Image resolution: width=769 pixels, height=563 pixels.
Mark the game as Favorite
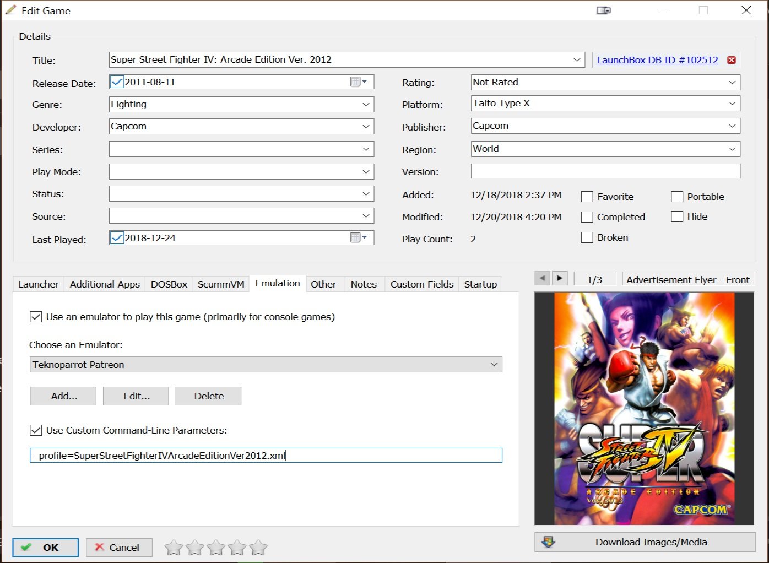pos(587,197)
